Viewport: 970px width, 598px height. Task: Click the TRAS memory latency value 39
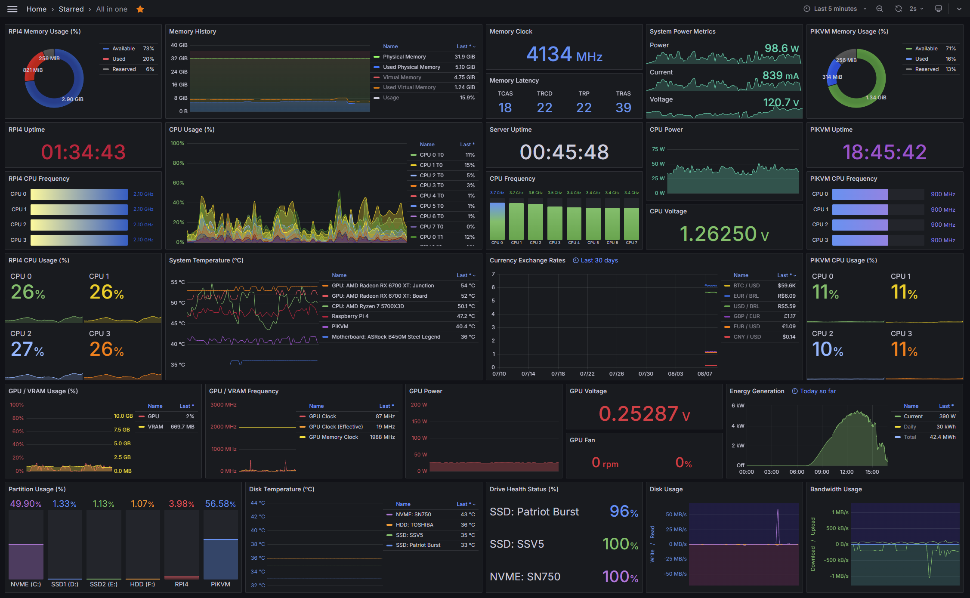[623, 108]
